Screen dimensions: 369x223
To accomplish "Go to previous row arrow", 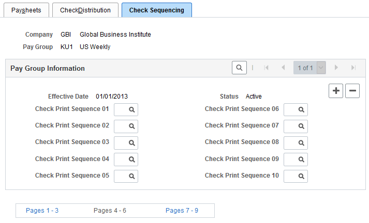I will (283, 68).
